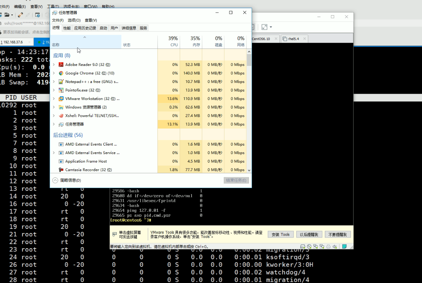Click the Camtasia Recorder process icon
The image size is (422, 283).
point(61,170)
